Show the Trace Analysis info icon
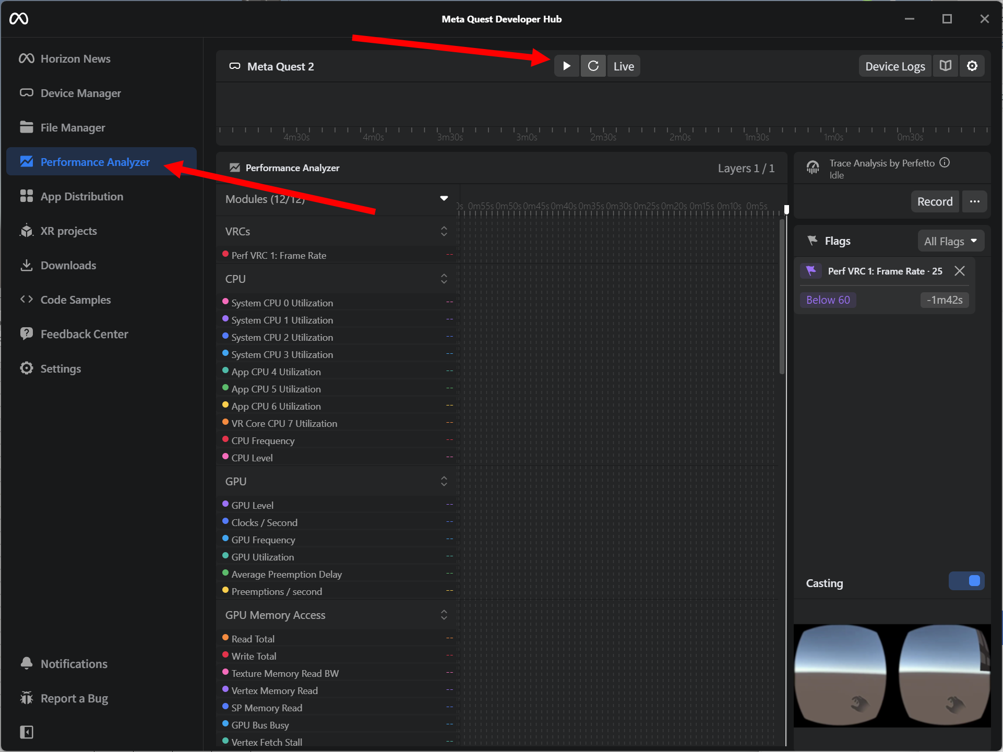Screen dimensions: 1003x752 (x=945, y=163)
